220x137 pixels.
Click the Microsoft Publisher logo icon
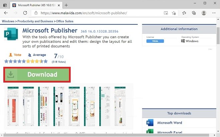pos(11,34)
